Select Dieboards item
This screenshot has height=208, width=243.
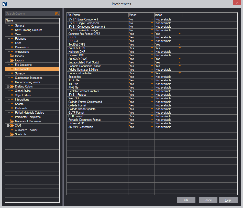[21, 108]
